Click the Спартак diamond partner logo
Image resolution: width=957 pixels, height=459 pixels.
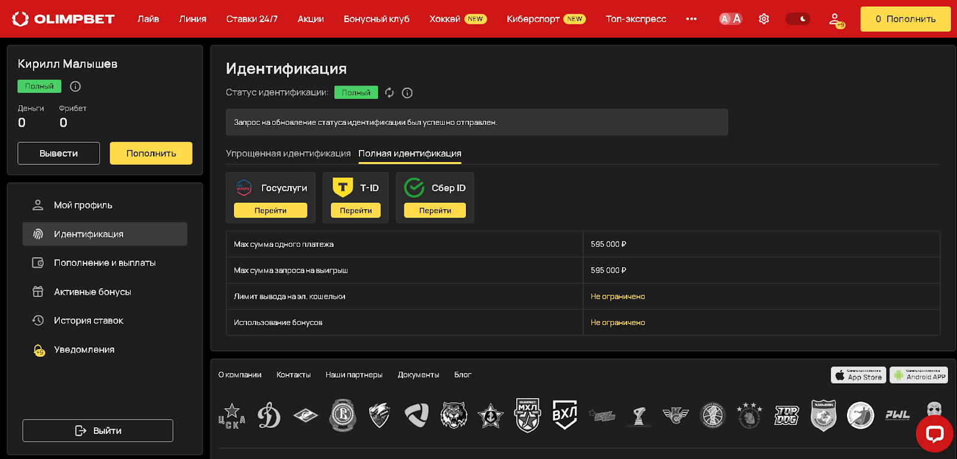(x=306, y=415)
